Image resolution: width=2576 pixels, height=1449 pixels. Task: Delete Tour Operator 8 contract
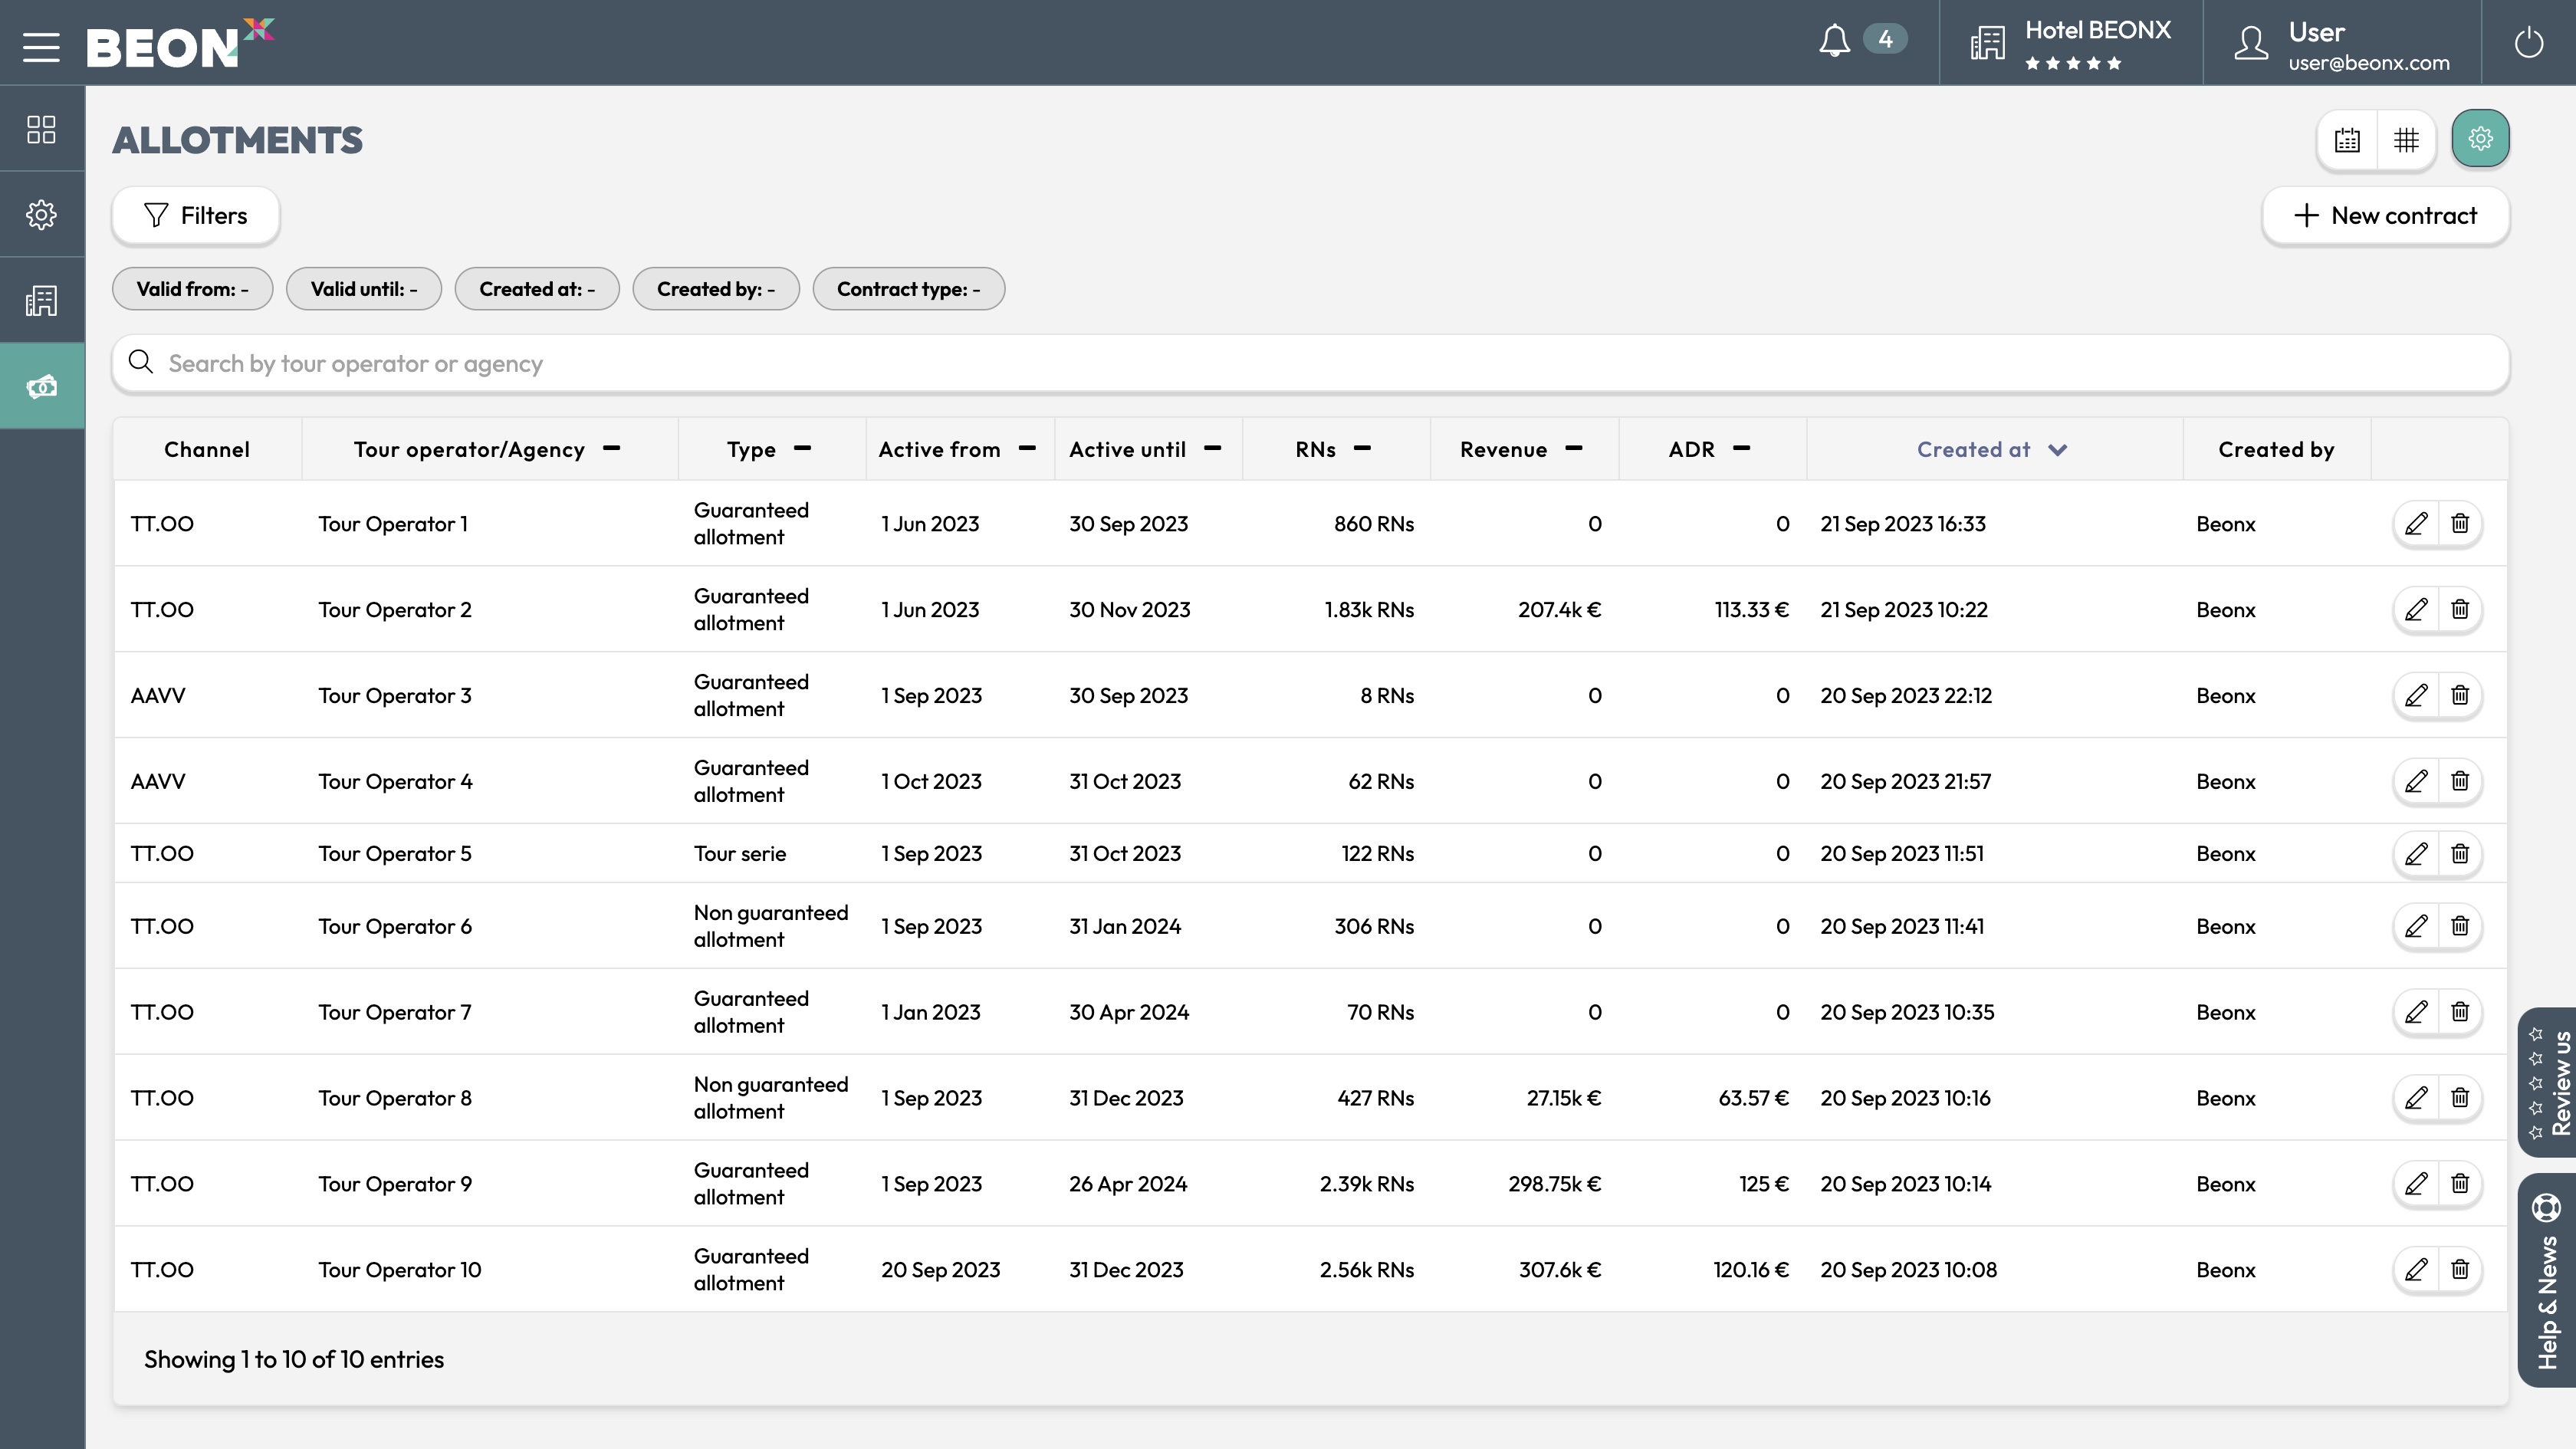[x=2460, y=1098]
